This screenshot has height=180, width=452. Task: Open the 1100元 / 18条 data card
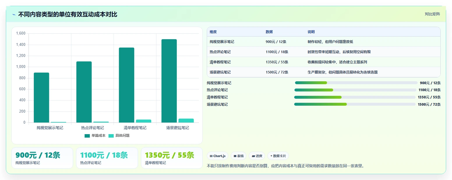click(107, 158)
